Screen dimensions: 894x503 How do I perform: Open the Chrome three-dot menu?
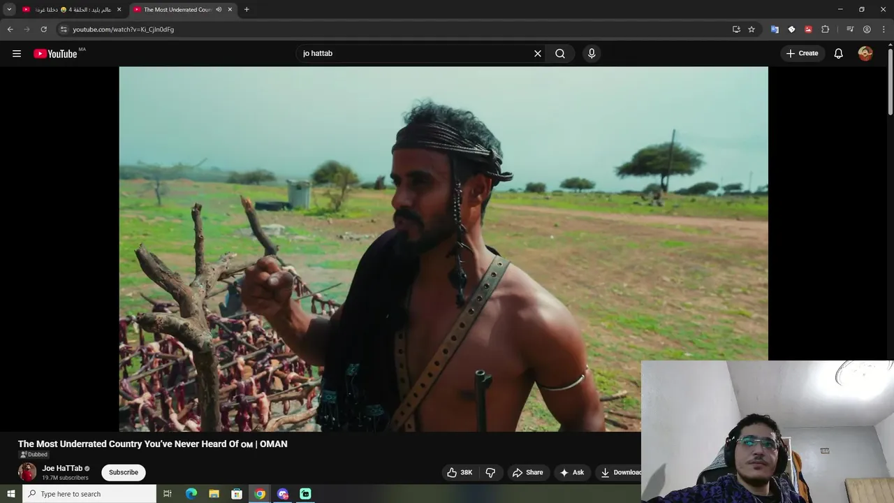pos(884,29)
